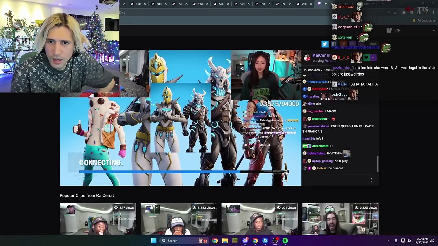
Task: Share the clip on Twitter
Action: [x=325, y=44]
